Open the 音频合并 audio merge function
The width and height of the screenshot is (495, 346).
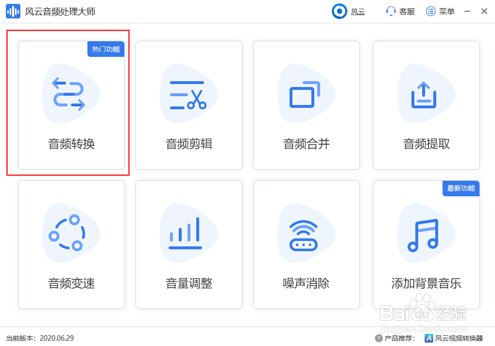point(306,105)
